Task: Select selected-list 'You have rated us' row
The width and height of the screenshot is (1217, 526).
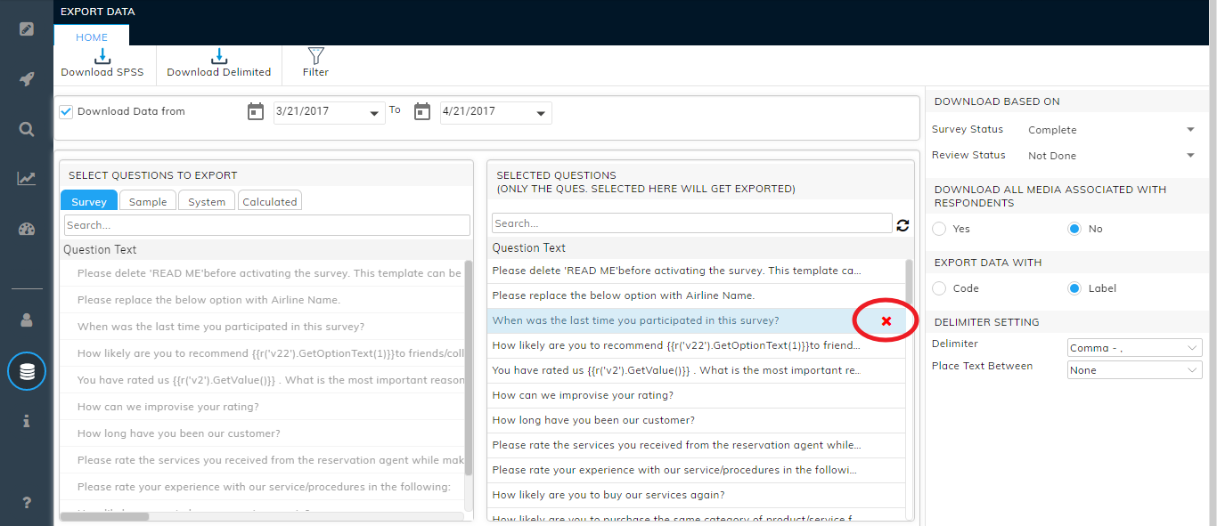Action: (697, 370)
